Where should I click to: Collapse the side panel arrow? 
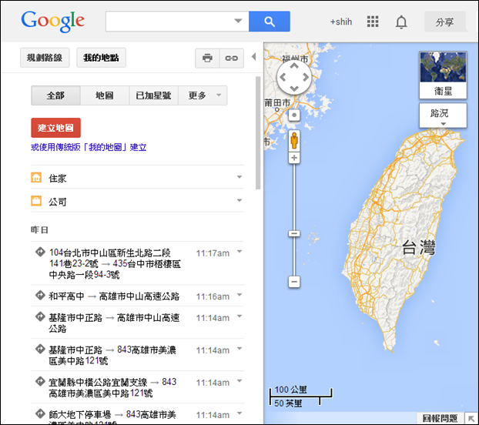(253, 57)
